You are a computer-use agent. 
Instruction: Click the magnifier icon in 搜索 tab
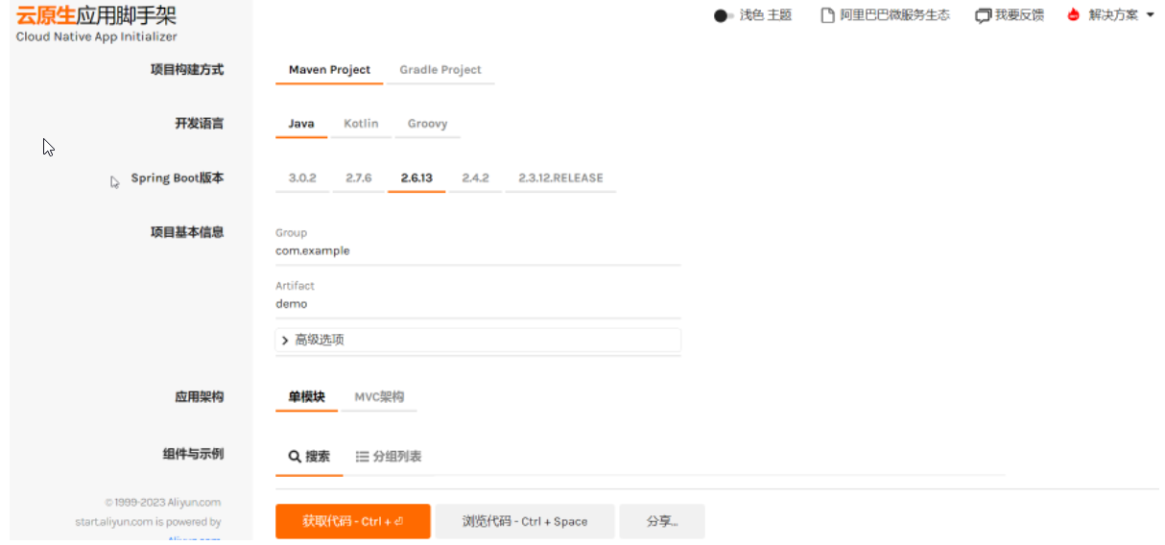point(296,457)
